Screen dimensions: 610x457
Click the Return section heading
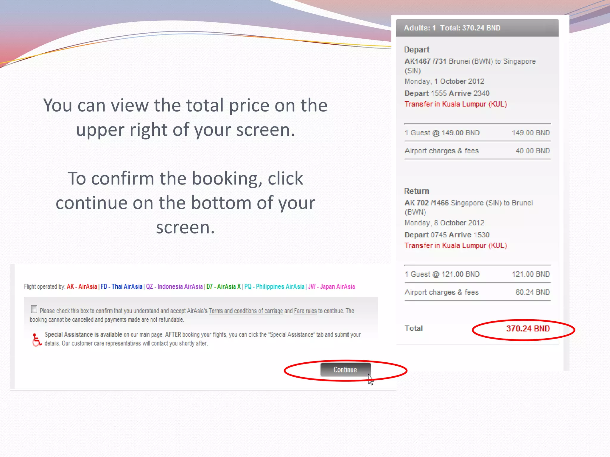click(416, 191)
